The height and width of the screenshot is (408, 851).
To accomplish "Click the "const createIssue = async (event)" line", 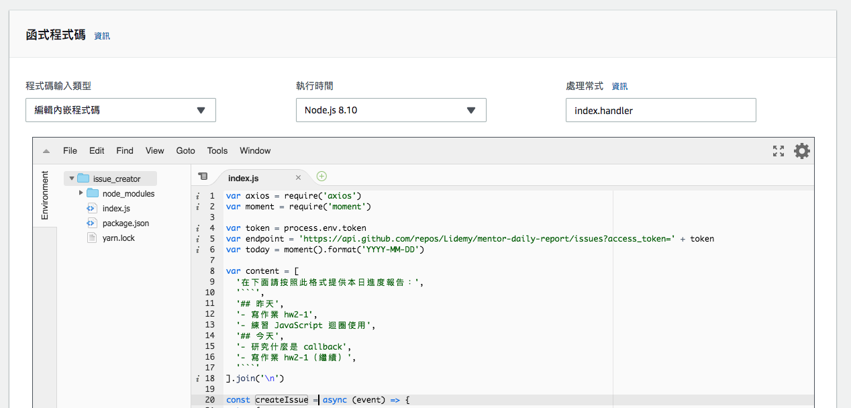I will pos(317,400).
